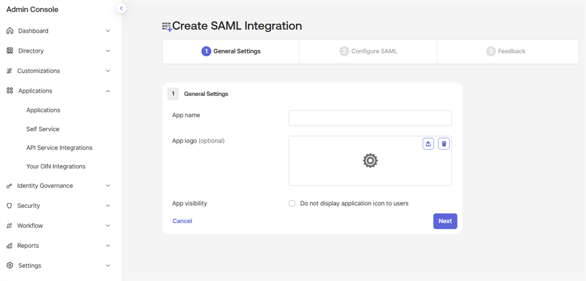Click the default gear logo placeholder
The height and width of the screenshot is (281, 586).
click(x=370, y=160)
